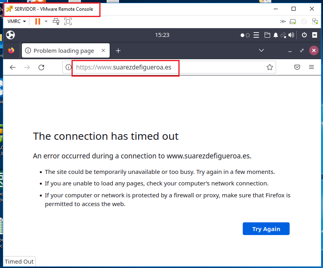Enter full screen via the VMRC fullscreen icon
Screen dimensions: 323x268
(68, 21)
